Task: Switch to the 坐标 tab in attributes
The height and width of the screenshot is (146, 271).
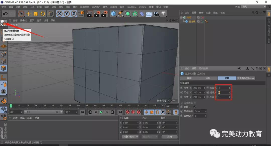Action: click(208, 78)
